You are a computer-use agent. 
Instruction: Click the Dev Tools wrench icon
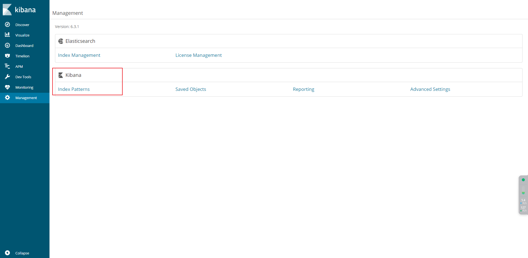pyautogui.click(x=7, y=77)
